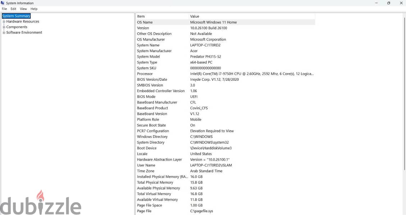Select the BaseBoard Manufacturer row label
This screenshot has height=215, width=406.
(x=157, y=102)
